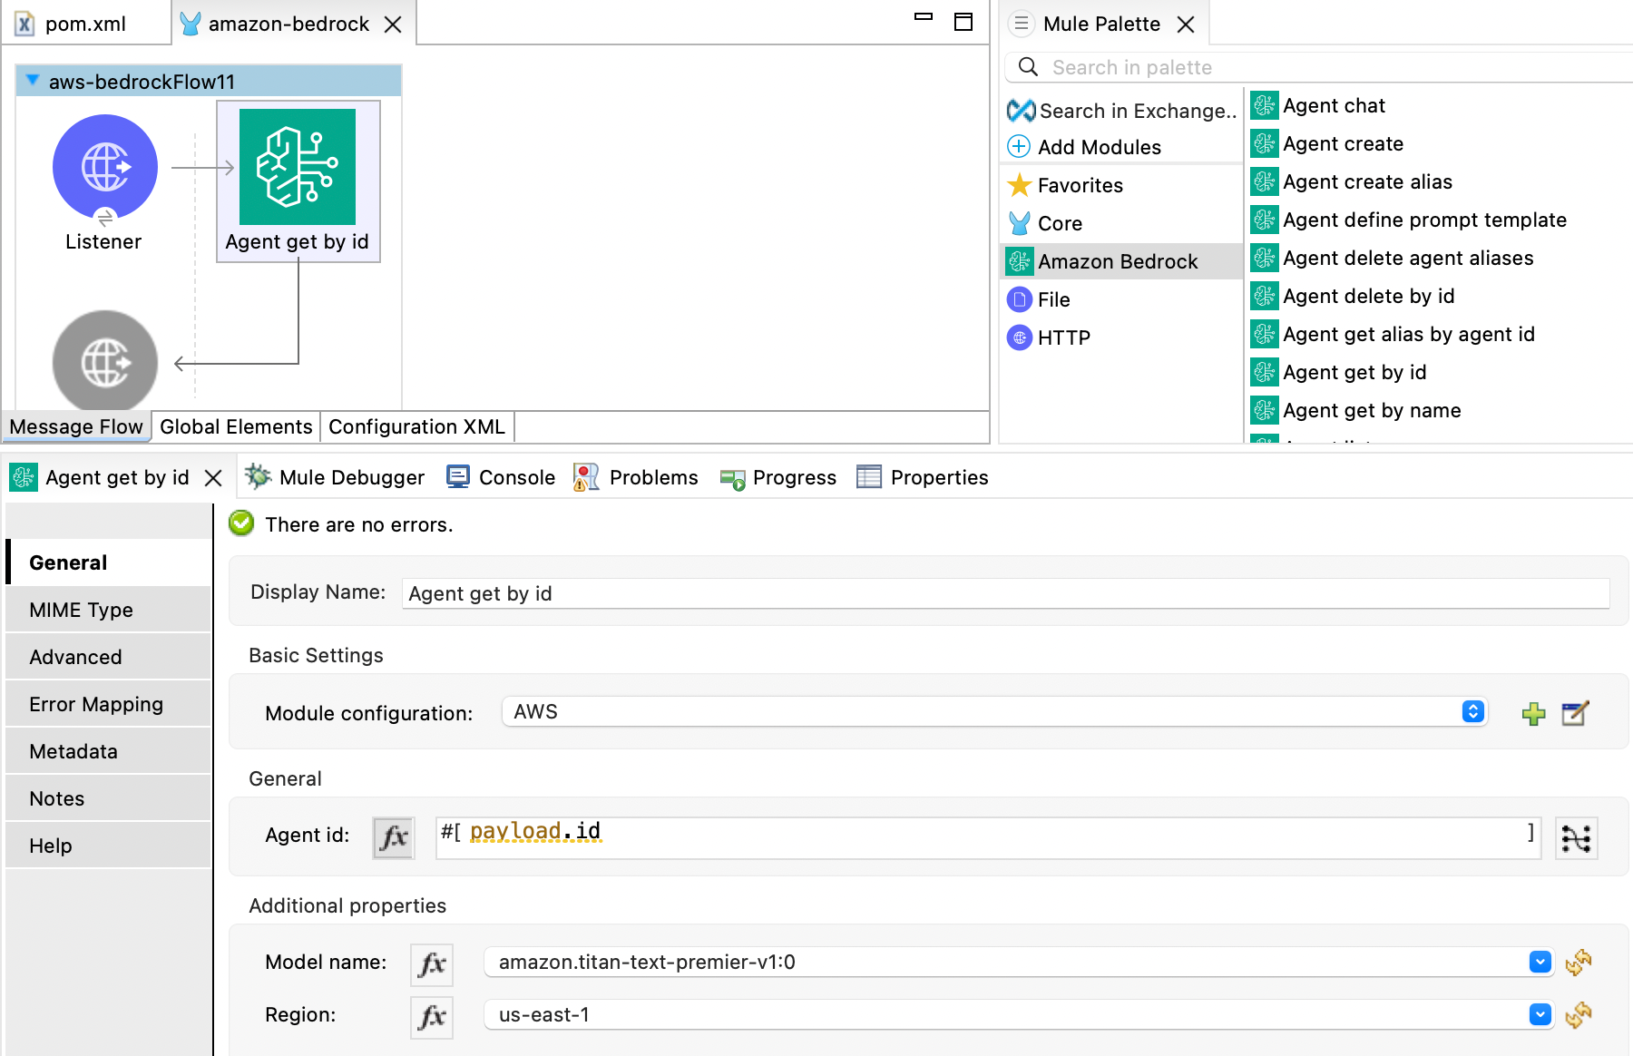Add a new module configuration with plus icon
This screenshot has height=1056, width=1633.
[x=1534, y=714]
